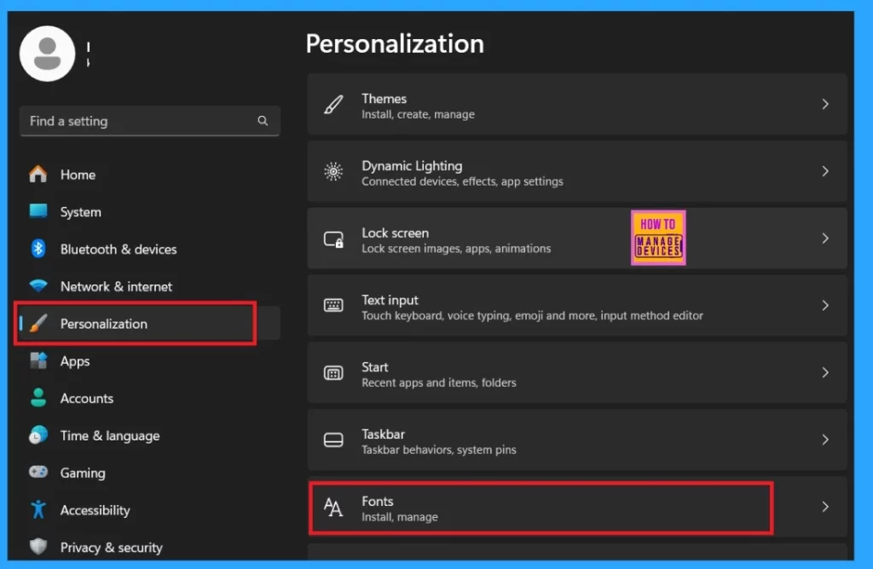Click the Themes brush icon
This screenshot has width=873, height=569.
coord(333,105)
